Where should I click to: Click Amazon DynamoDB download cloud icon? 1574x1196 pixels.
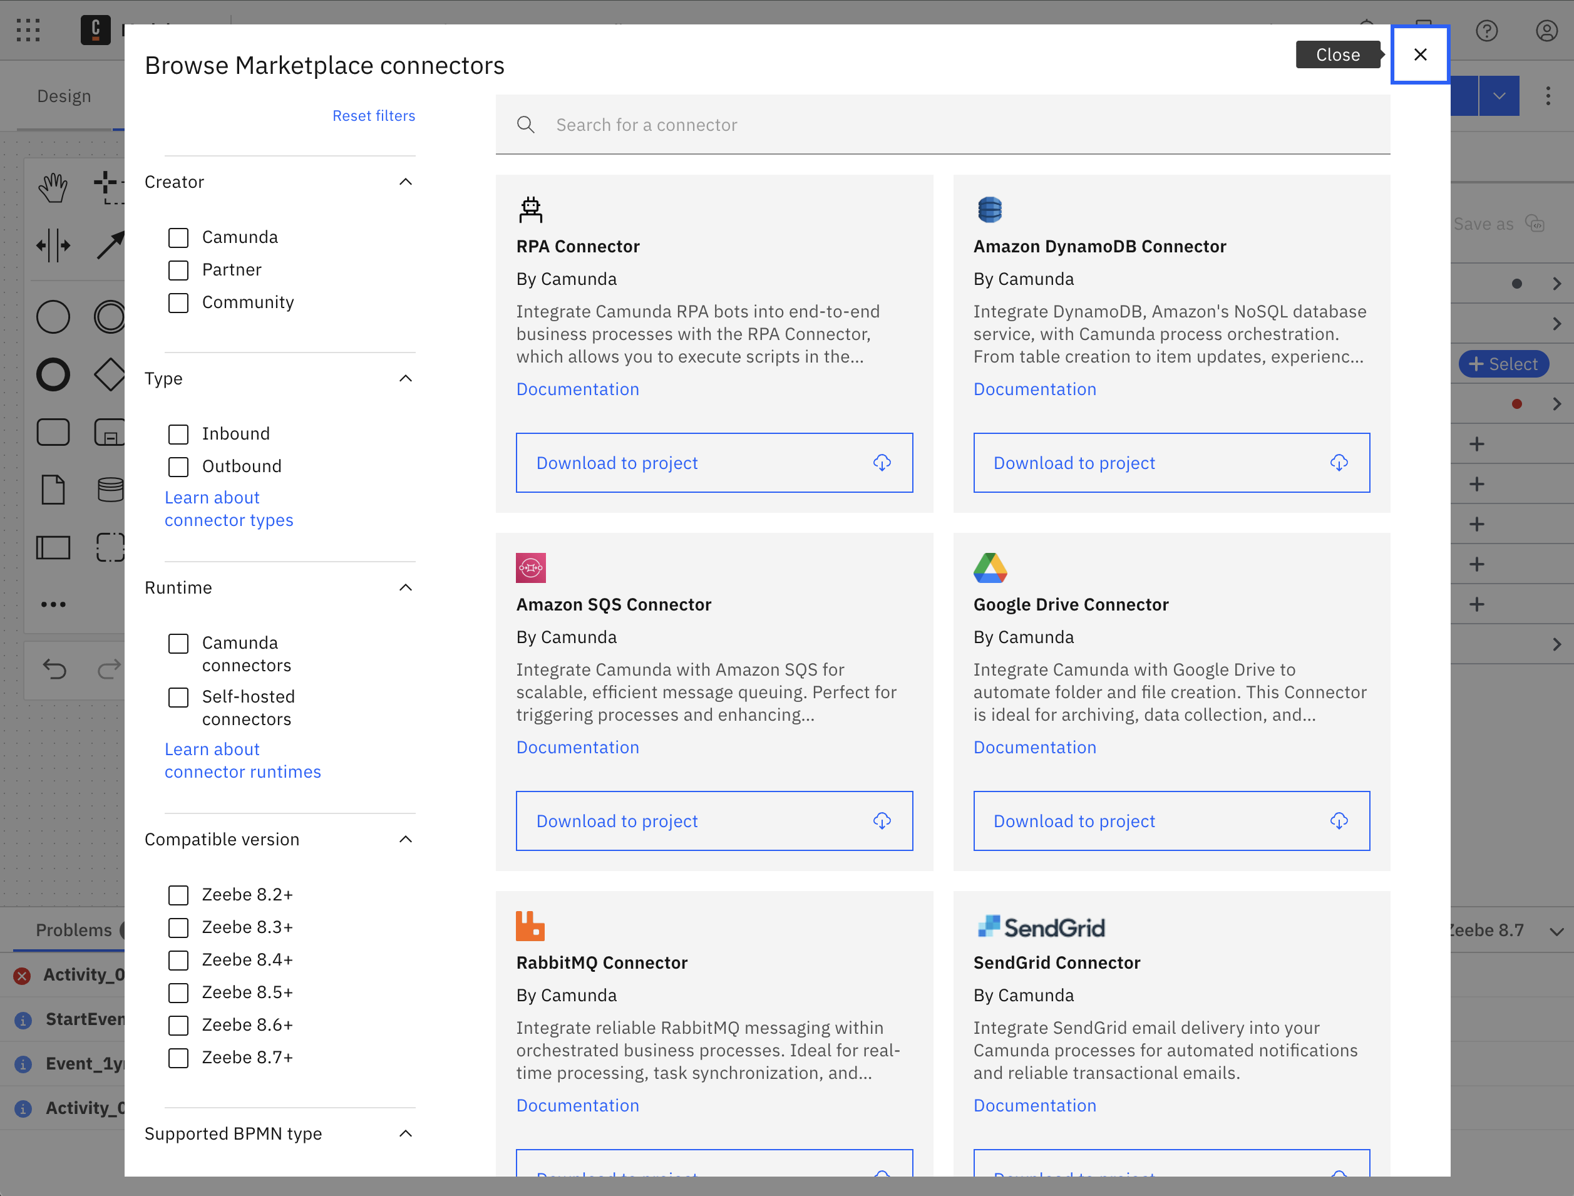point(1339,463)
